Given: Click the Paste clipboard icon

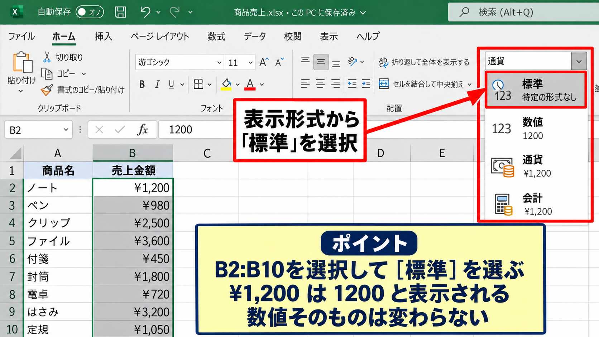Looking at the screenshot, I should [x=22, y=62].
